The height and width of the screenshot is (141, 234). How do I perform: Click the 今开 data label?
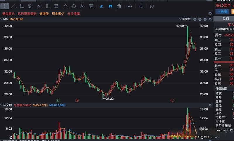(218, 98)
